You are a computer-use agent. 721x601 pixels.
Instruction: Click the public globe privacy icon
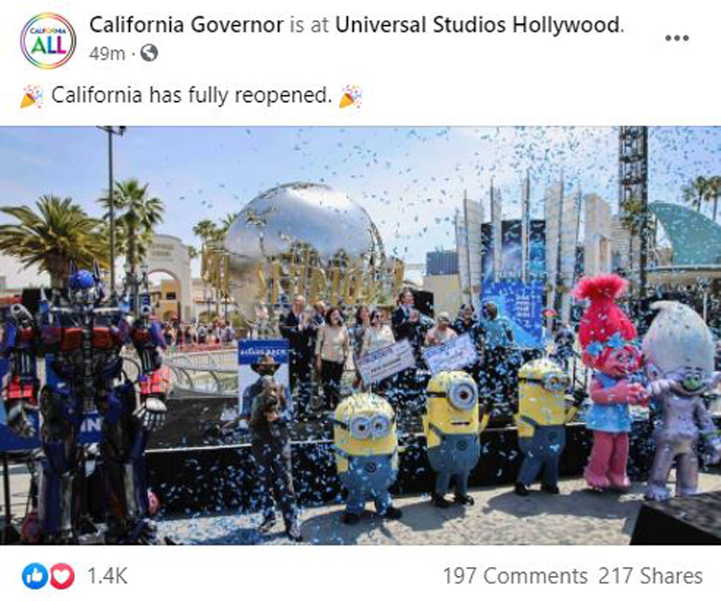[x=149, y=53]
